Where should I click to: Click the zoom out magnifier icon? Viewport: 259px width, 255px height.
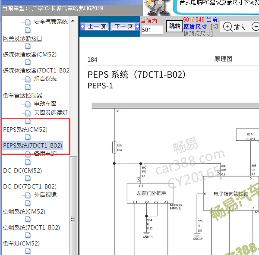pyautogui.click(x=255, y=27)
